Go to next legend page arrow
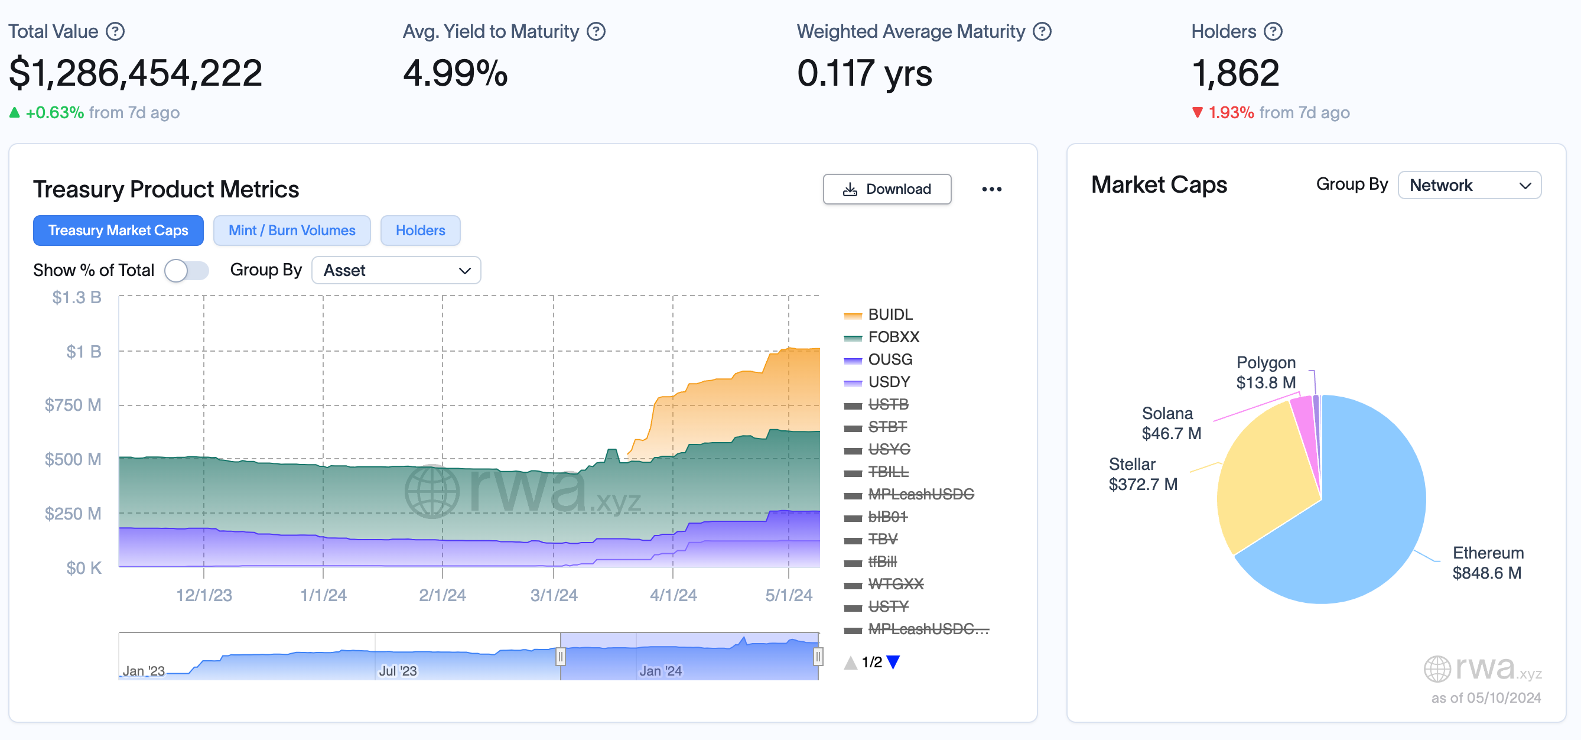Viewport: 1581px width, 740px height. (x=893, y=662)
